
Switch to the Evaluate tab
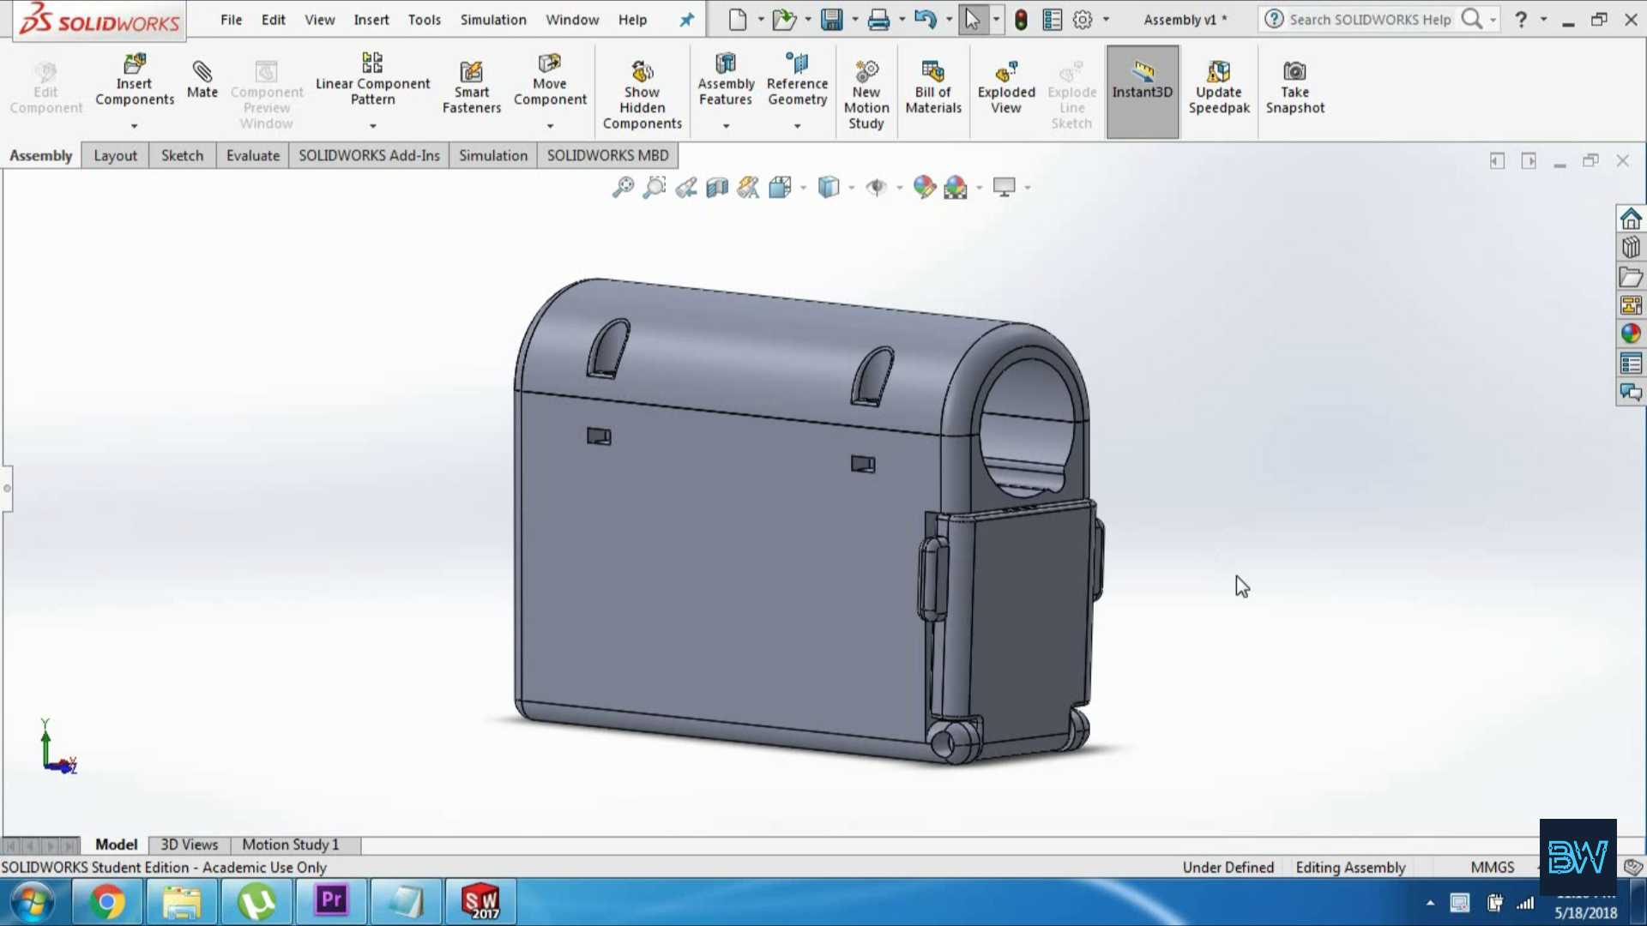(252, 155)
